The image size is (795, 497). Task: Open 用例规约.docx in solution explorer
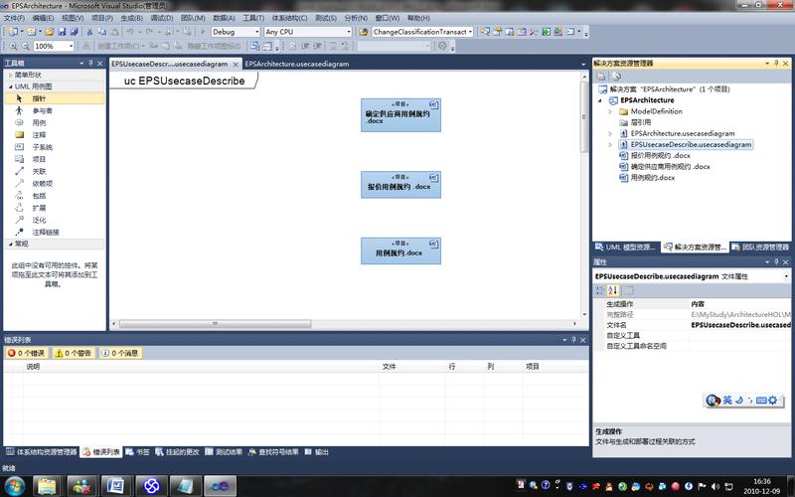coord(652,177)
